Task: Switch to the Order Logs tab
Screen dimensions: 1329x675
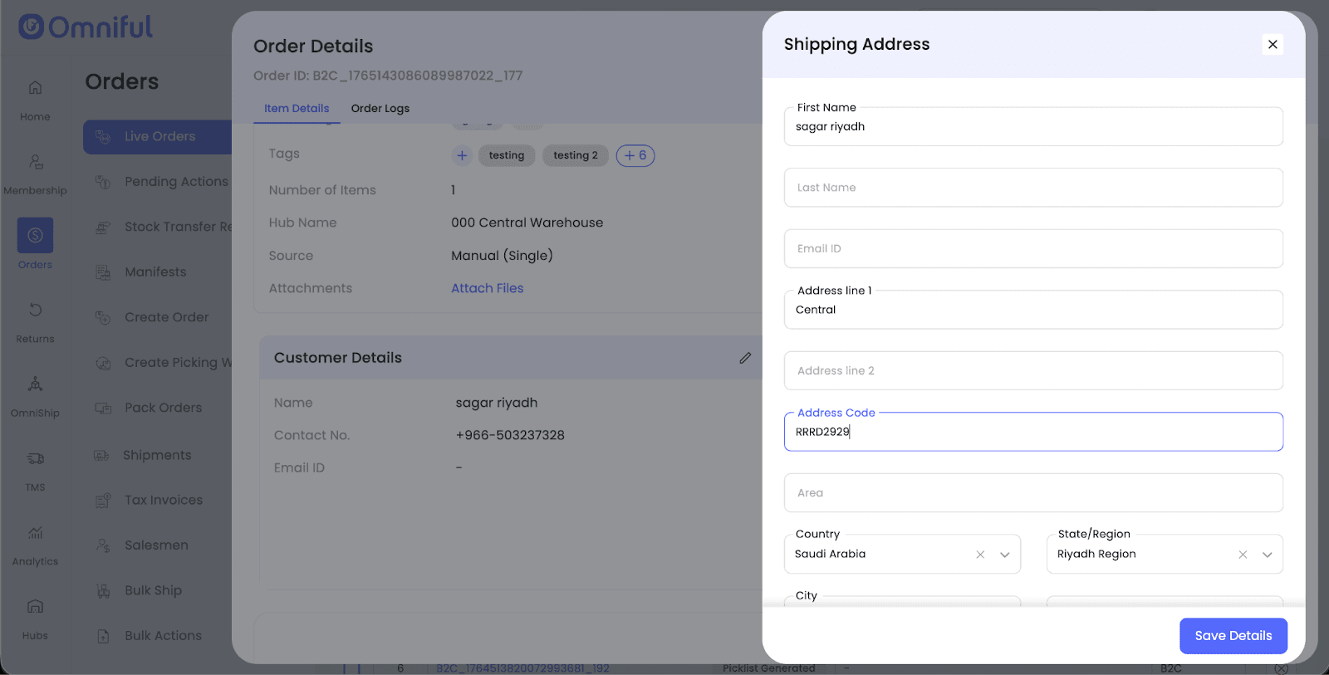Action: 380,109
